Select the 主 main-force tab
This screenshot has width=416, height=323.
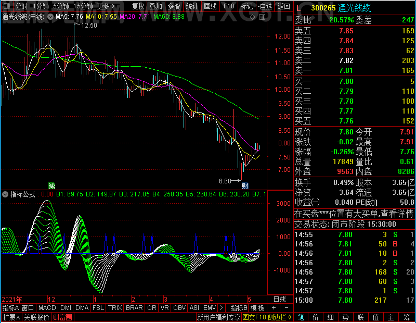tap(391, 317)
